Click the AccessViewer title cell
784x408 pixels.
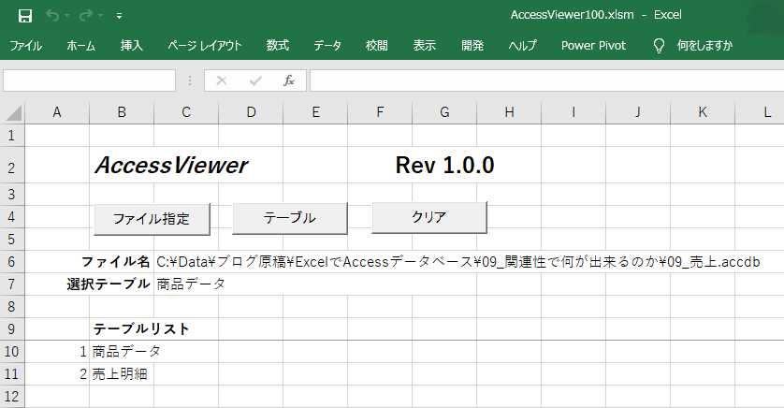coord(171,165)
